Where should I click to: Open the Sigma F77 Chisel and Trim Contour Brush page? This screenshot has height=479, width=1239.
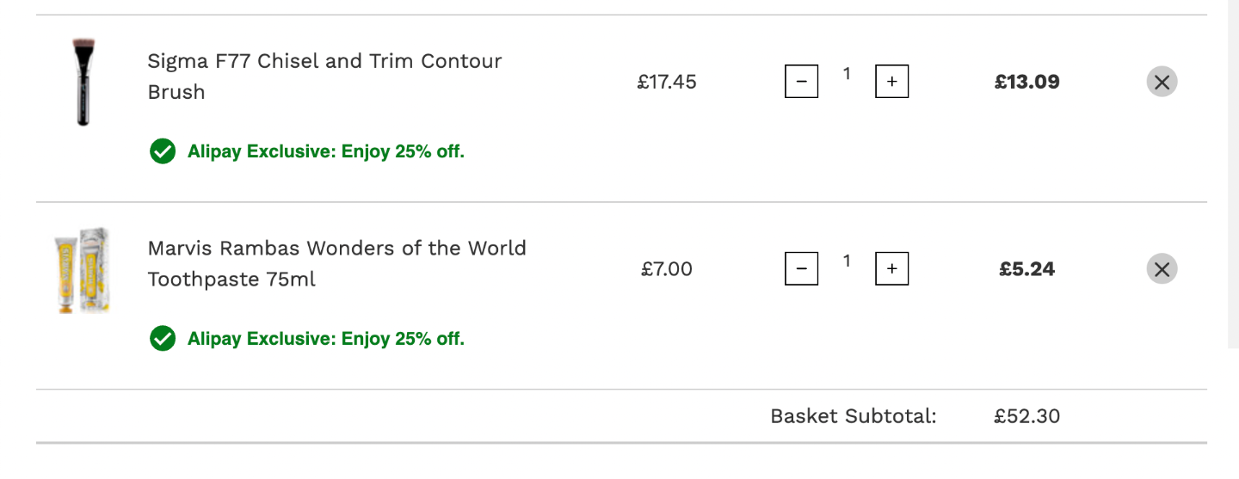(324, 77)
